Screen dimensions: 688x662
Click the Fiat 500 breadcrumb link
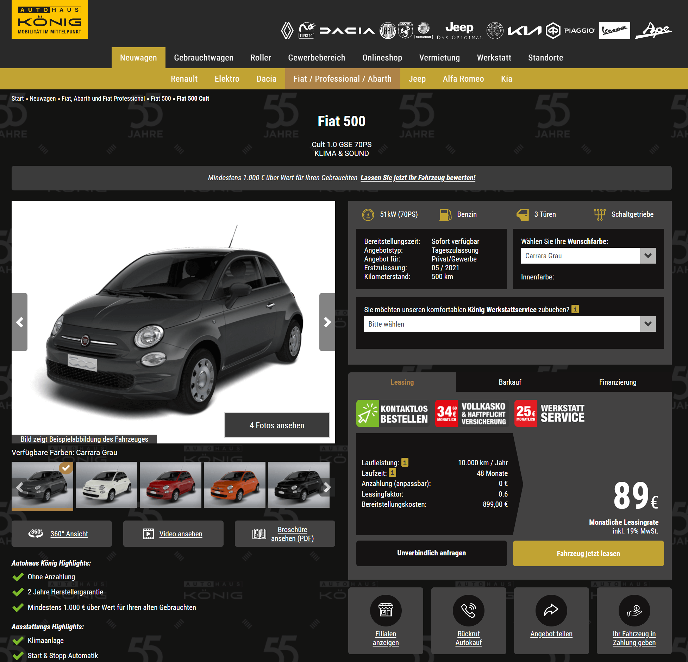(161, 99)
